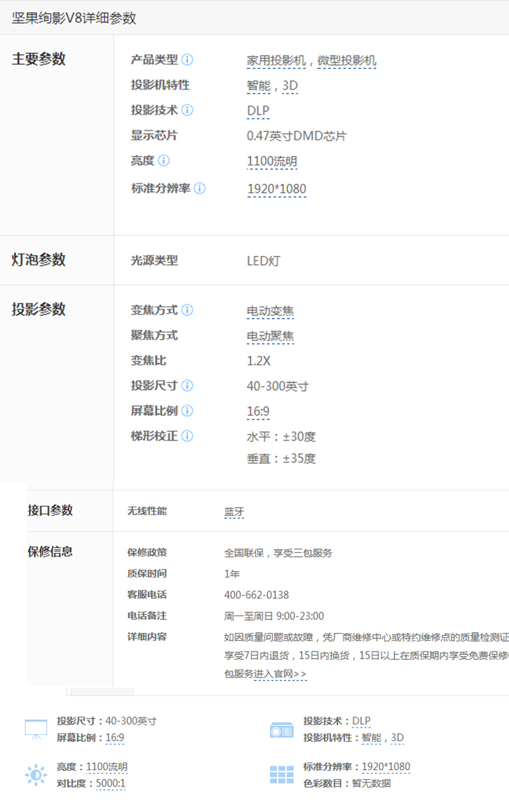Open 1920*1080 link in bottom summary
Viewport: 509px width, 805px height.
click(x=385, y=767)
